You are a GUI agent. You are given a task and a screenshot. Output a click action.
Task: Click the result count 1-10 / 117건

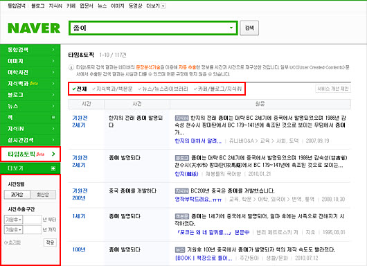113,55
